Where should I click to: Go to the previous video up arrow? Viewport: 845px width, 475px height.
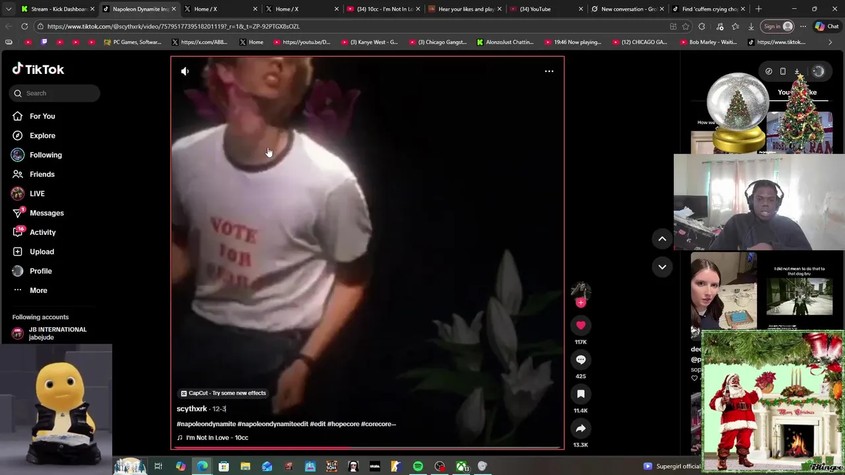click(662, 239)
